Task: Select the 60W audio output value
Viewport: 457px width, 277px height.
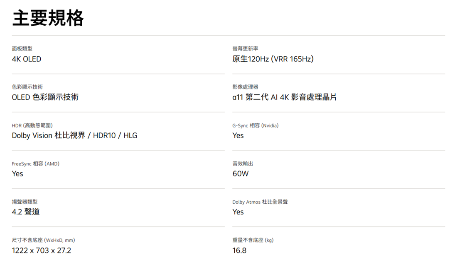Action: (x=241, y=174)
